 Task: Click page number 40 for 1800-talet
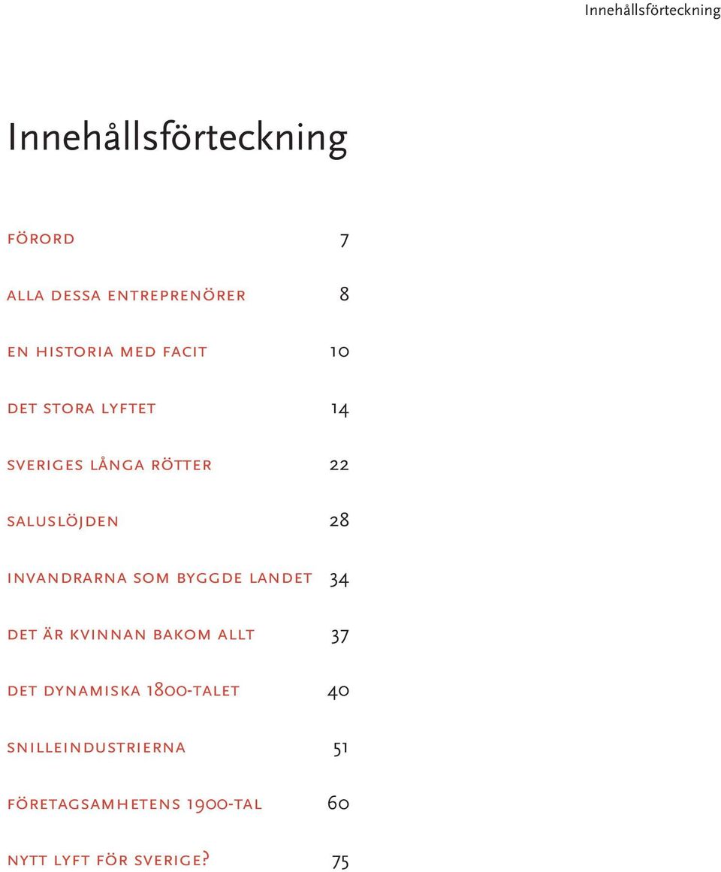339,692
